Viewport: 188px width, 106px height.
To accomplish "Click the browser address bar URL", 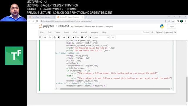I will tap(68, 21).
